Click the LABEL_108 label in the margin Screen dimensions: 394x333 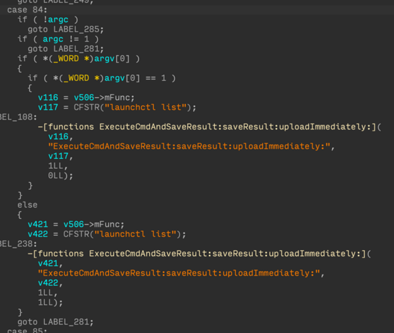point(12,117)
